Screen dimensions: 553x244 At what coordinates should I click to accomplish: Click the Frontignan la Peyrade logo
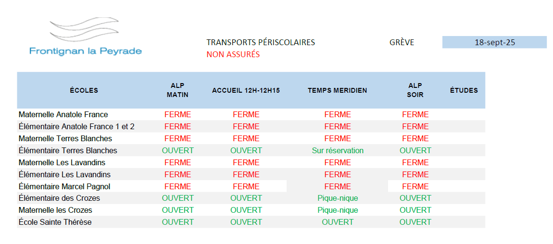point(85,38)
